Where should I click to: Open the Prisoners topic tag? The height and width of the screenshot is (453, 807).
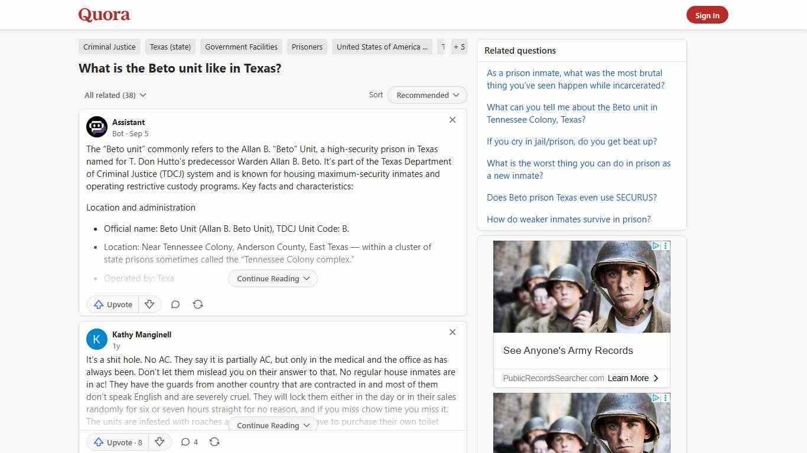pyautogui.click(x=307, y=47)
